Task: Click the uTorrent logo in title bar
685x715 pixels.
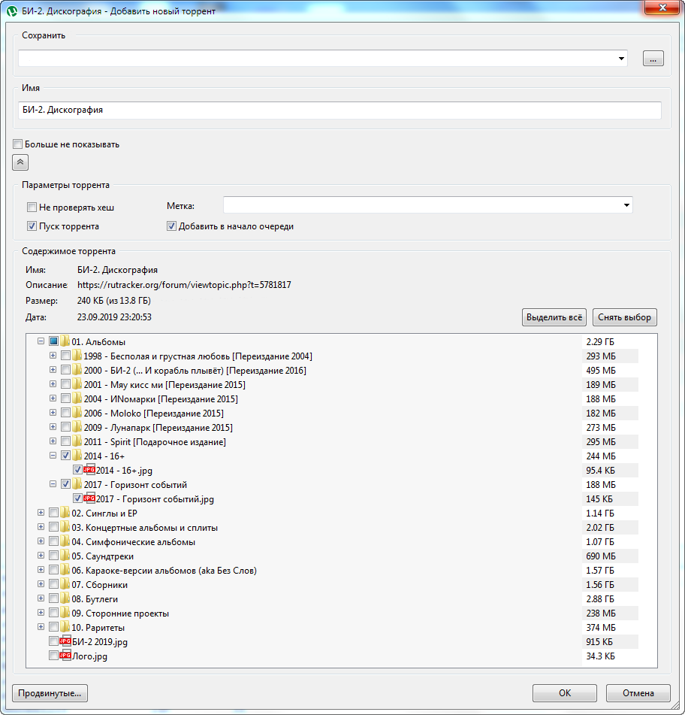Action: pyautogui.click(x=12, y=11)
